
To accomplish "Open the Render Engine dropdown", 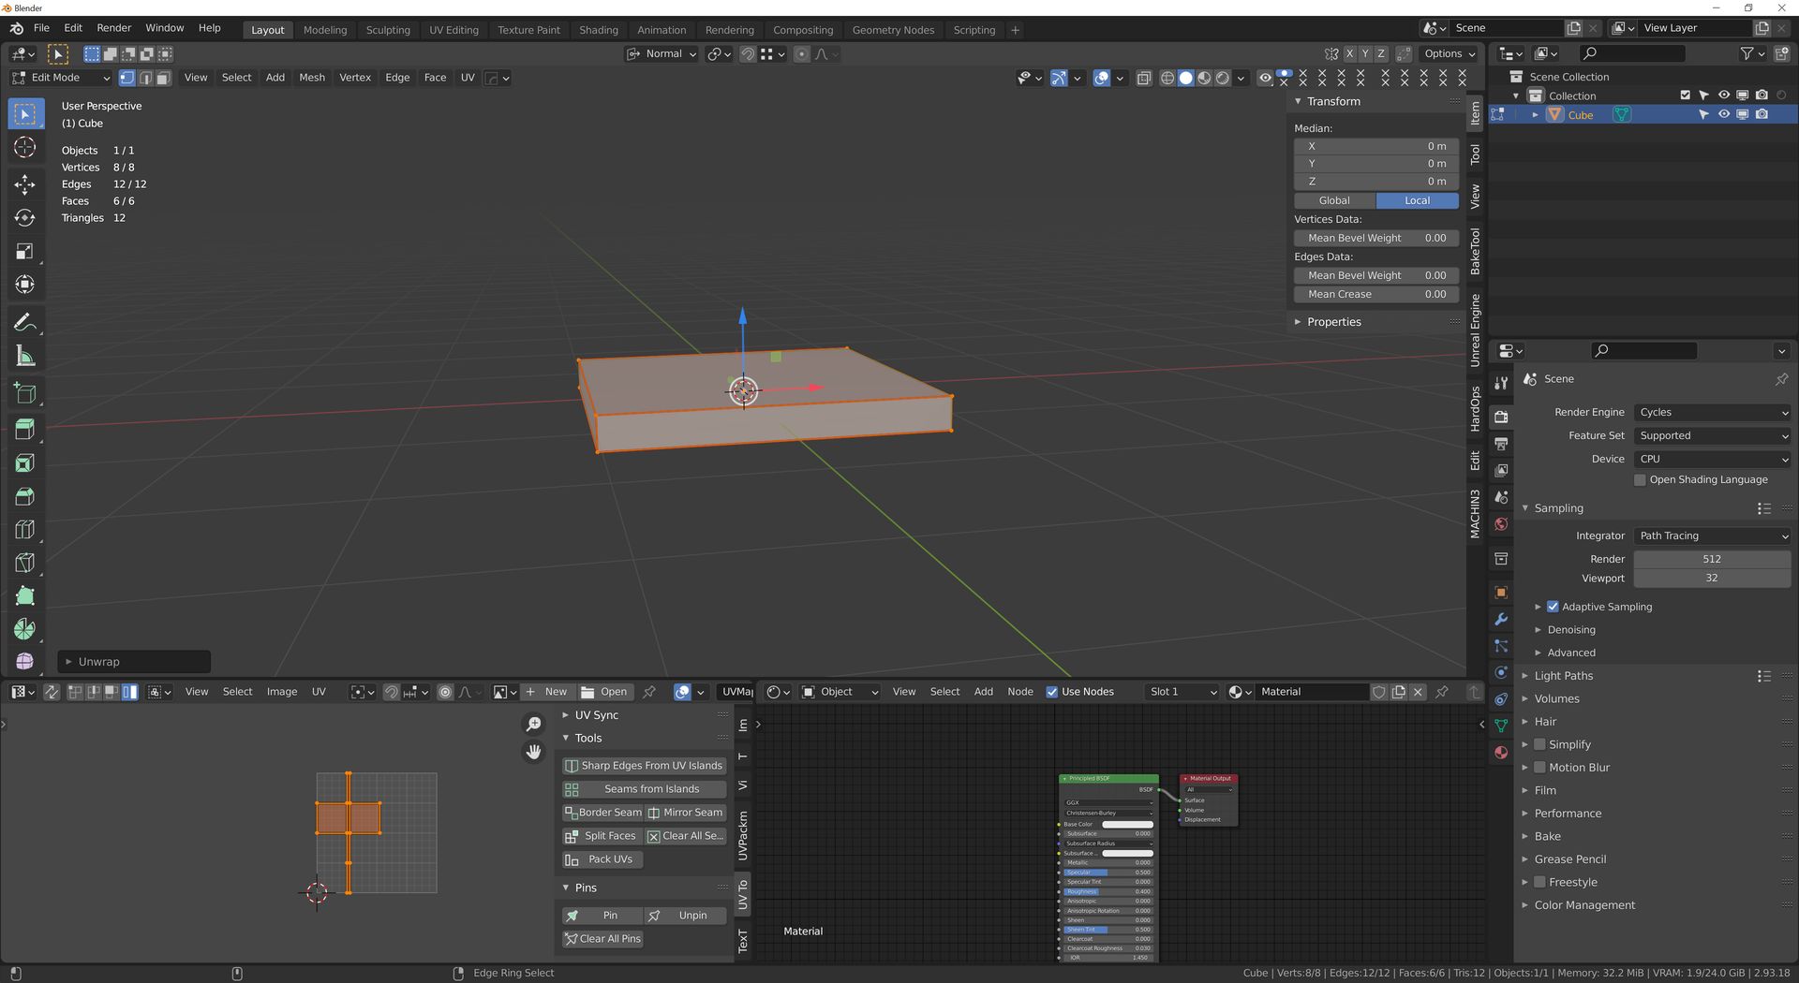I will 1713,413.
